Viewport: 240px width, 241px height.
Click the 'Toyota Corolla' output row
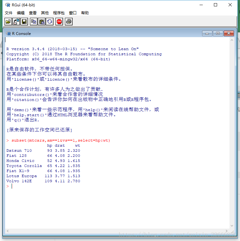pos(43,166)
